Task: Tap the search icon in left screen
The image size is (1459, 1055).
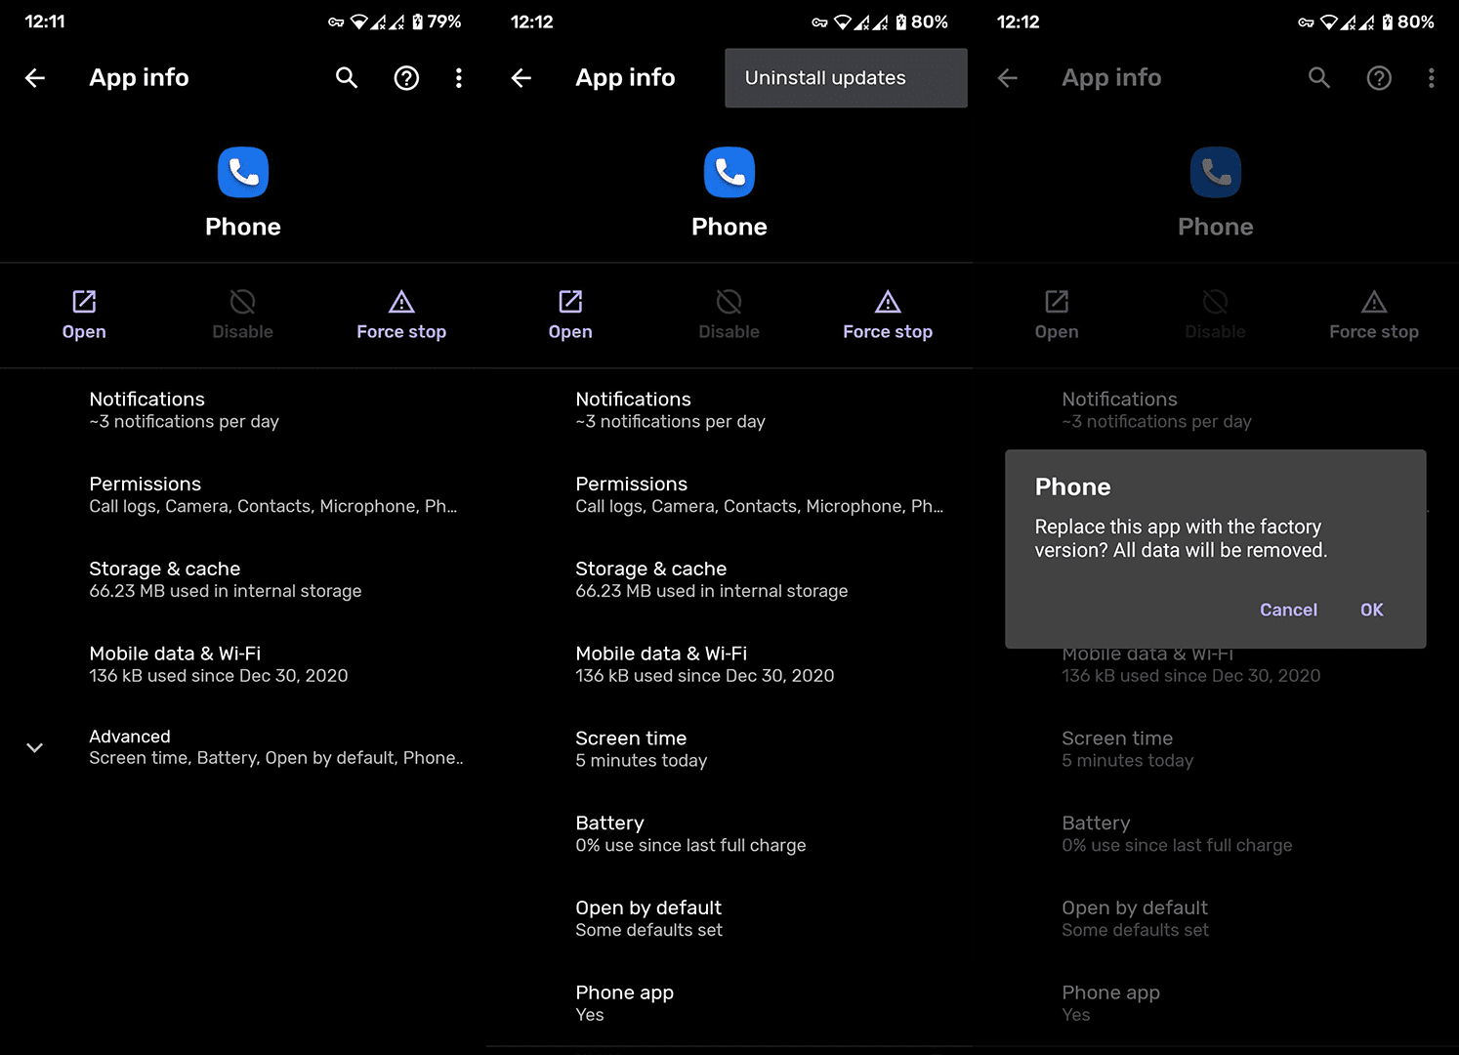Action: (x=347, y=78)
